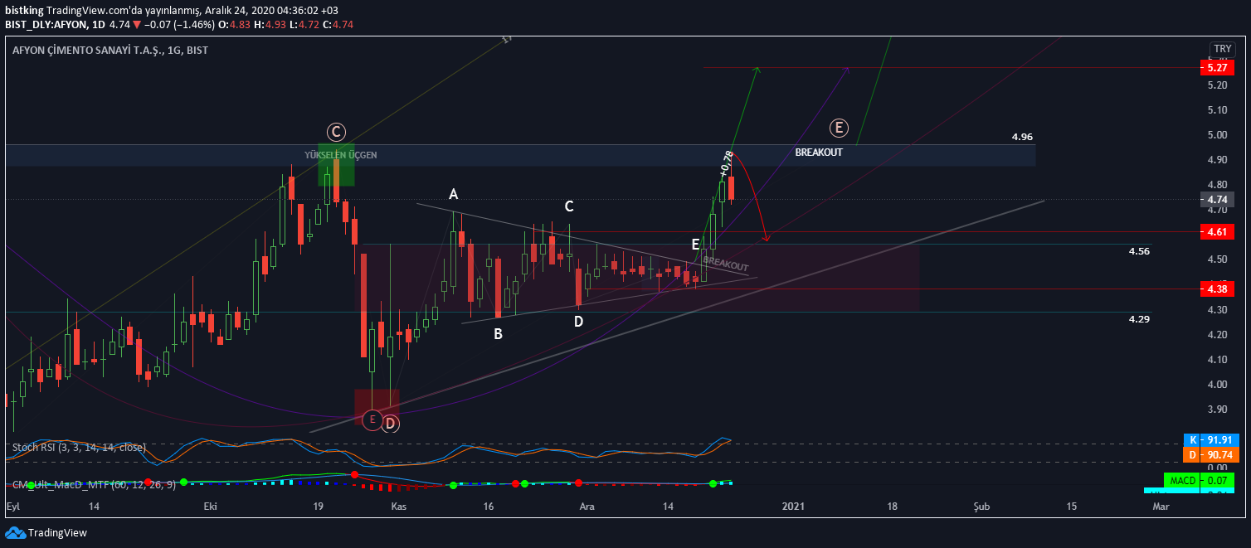Click the 3.90 price axis tick
This screenshot has width=1251, height=548.
point(1218,410)
